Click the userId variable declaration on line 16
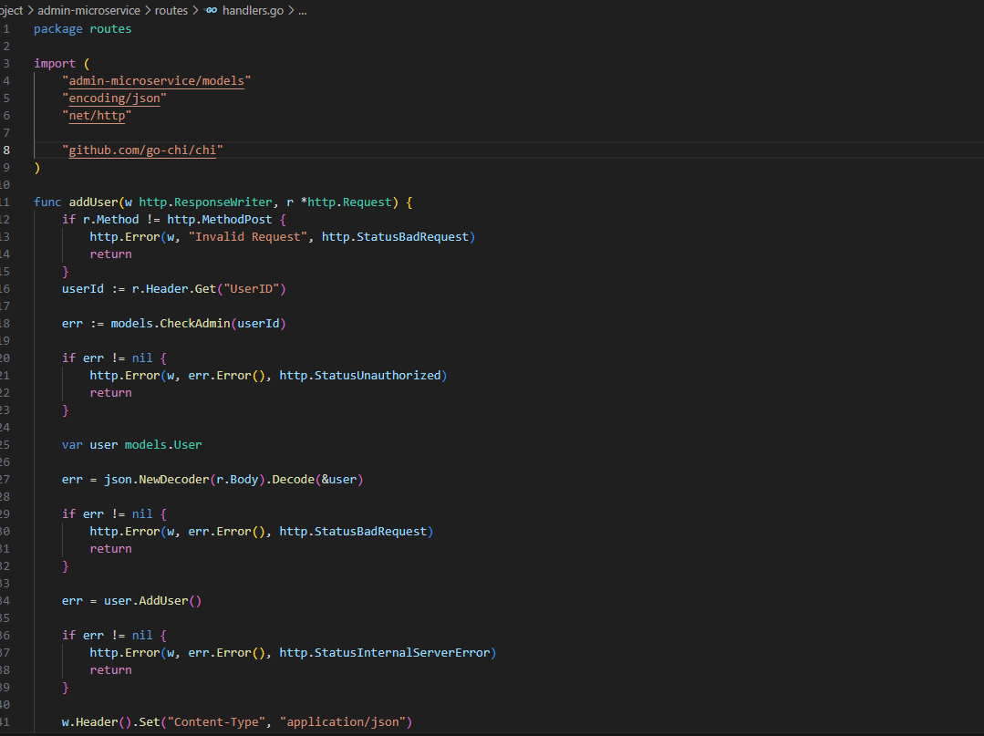The height and width of the screenshot is (736, 984). [x=83, y=288]
